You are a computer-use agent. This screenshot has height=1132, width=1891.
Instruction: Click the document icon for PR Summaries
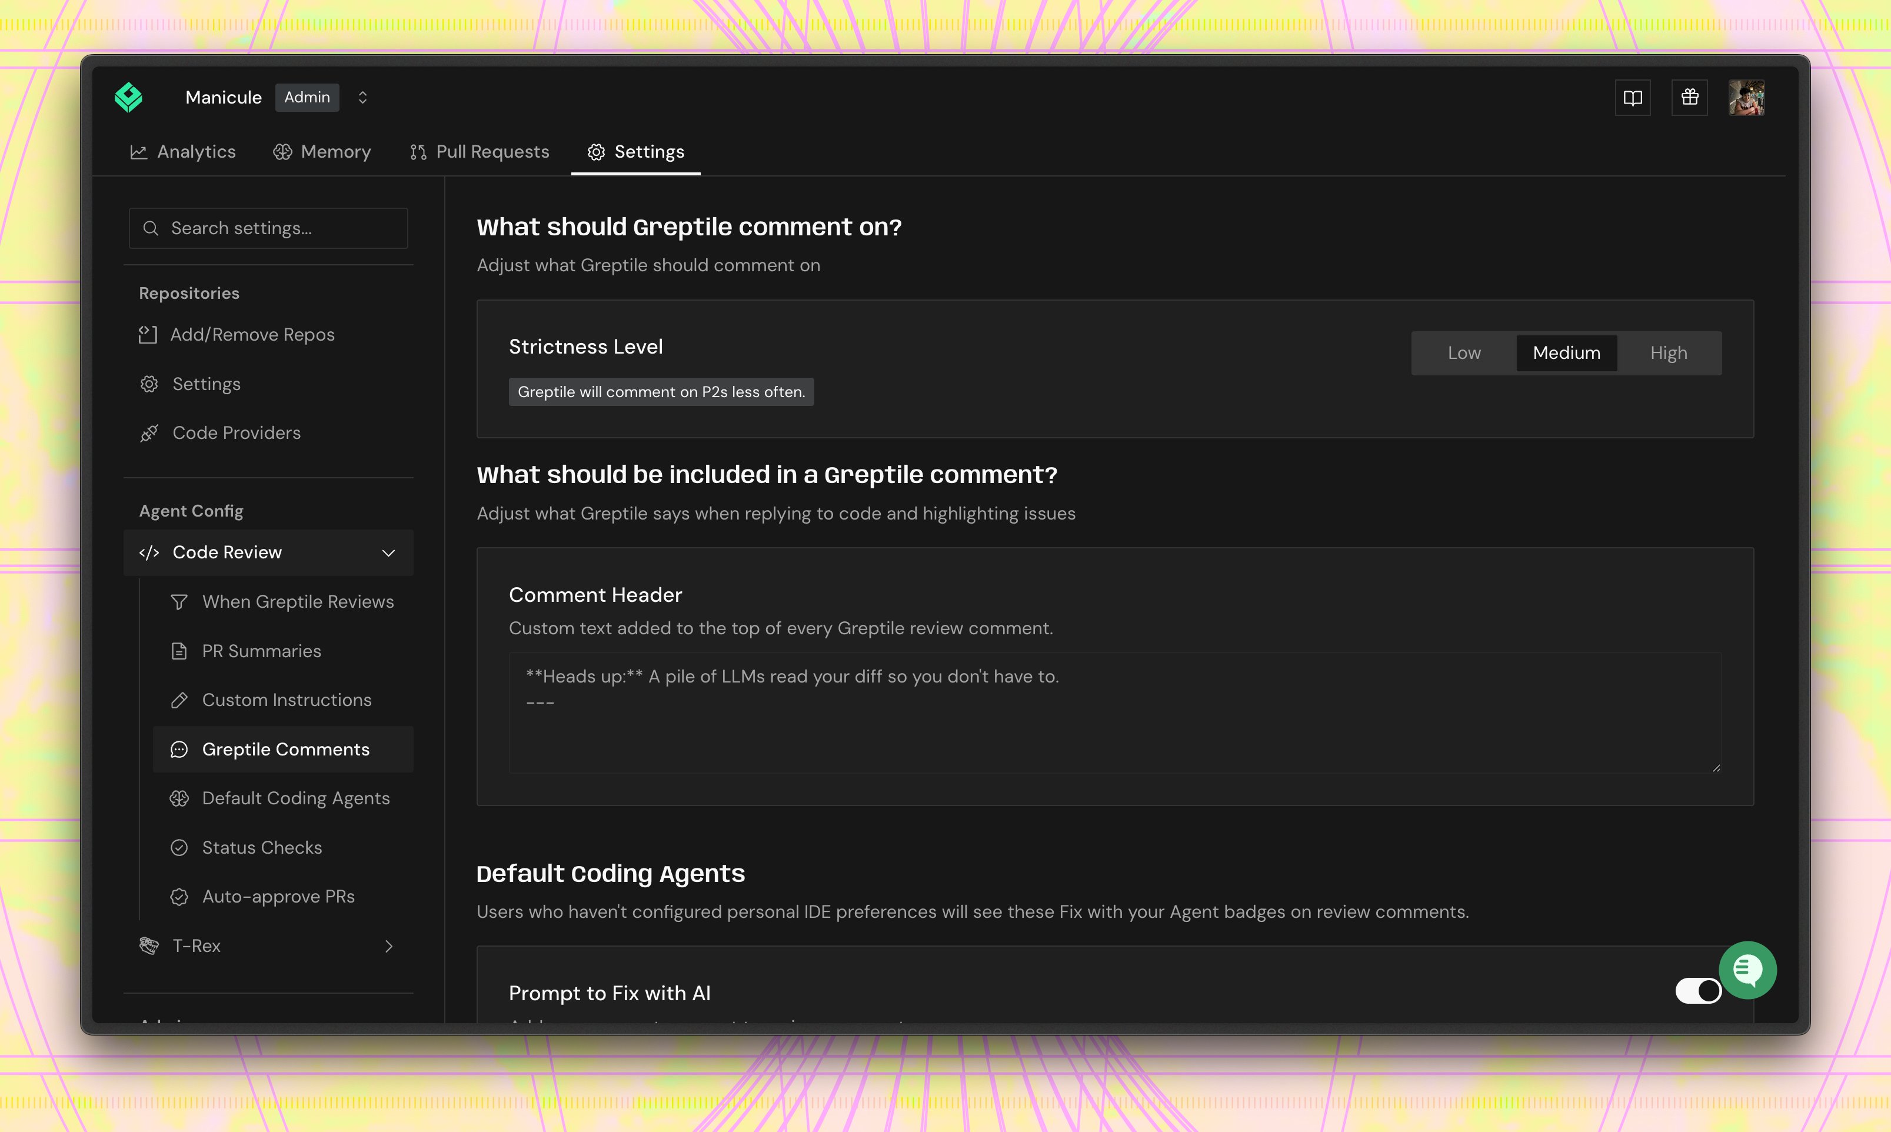(x=179, y=651)
